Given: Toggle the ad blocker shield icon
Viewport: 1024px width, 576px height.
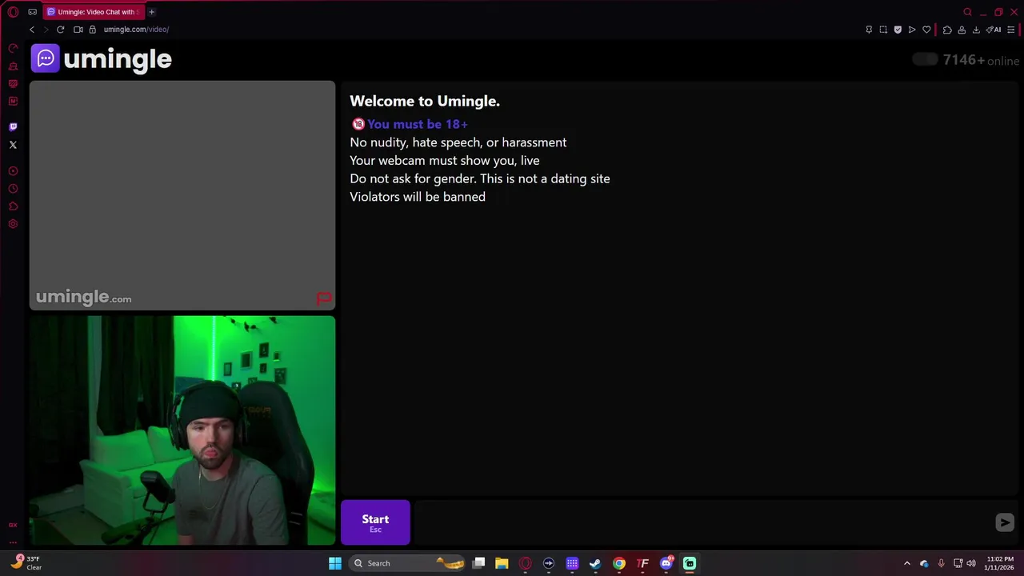Looking at the screenshot, I should (898, 30).
